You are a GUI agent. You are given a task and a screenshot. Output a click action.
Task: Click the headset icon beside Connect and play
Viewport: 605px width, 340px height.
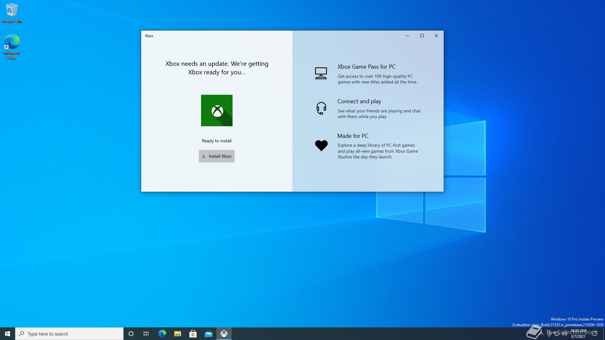click(321, 108)
